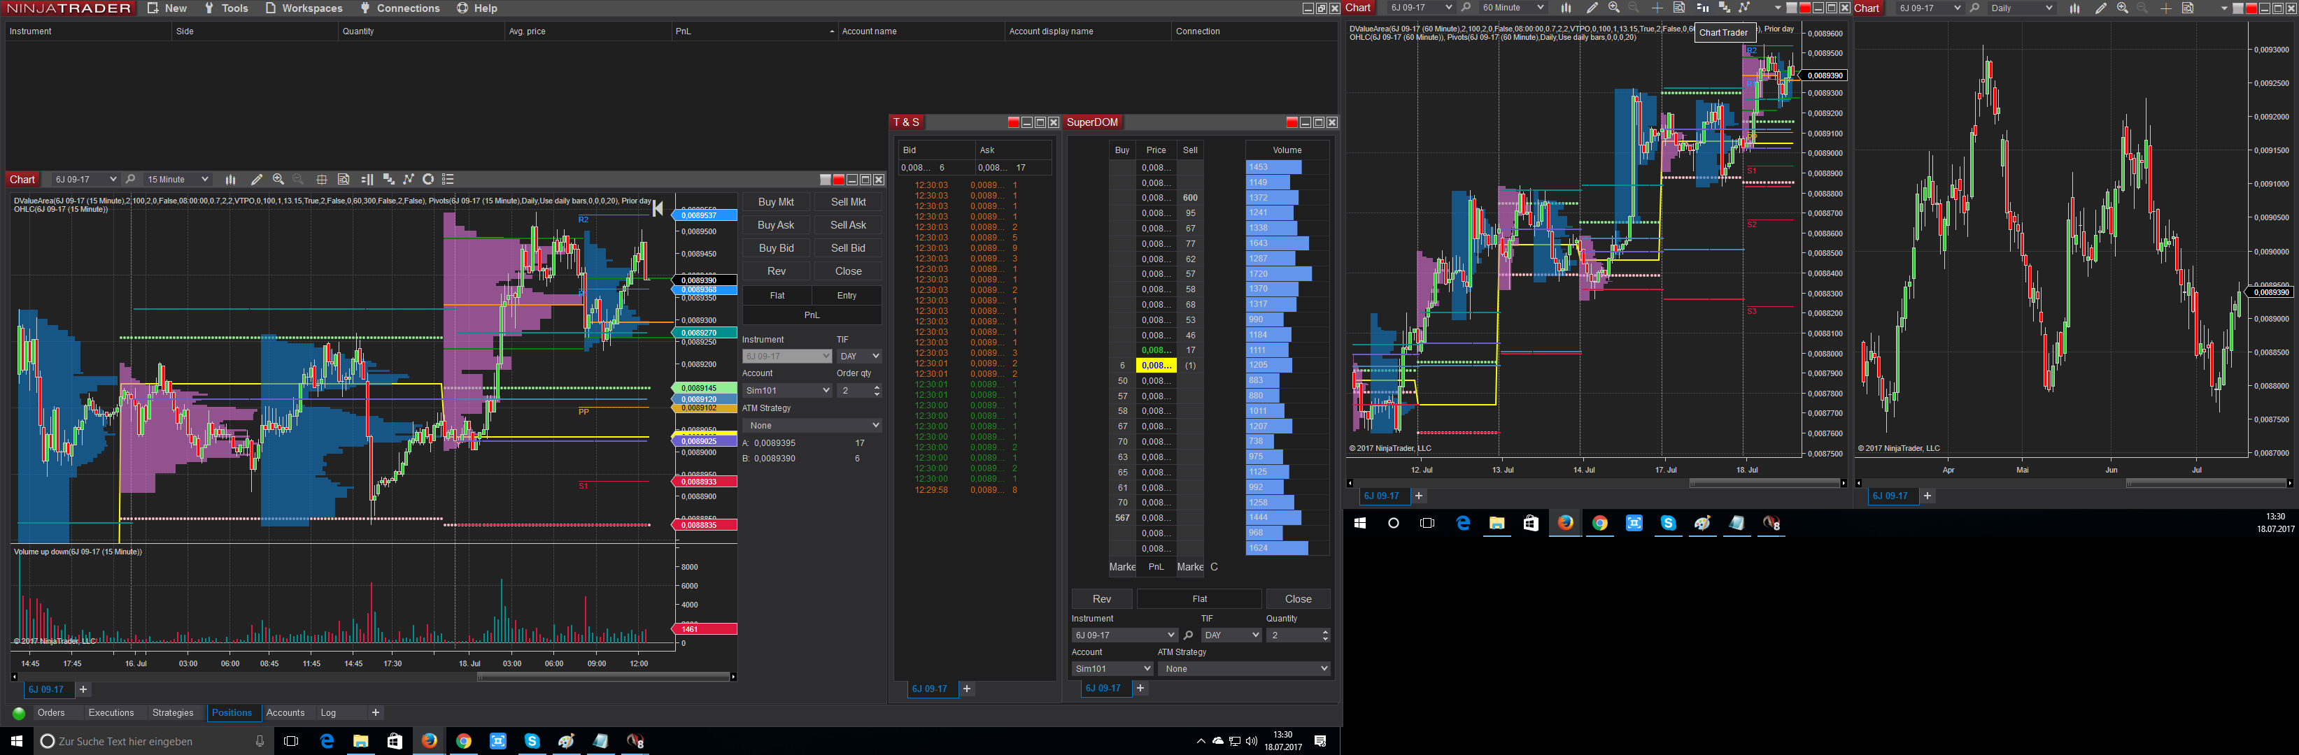Open Chart Trader TIF DAY dropdown

tap(858, 357)
